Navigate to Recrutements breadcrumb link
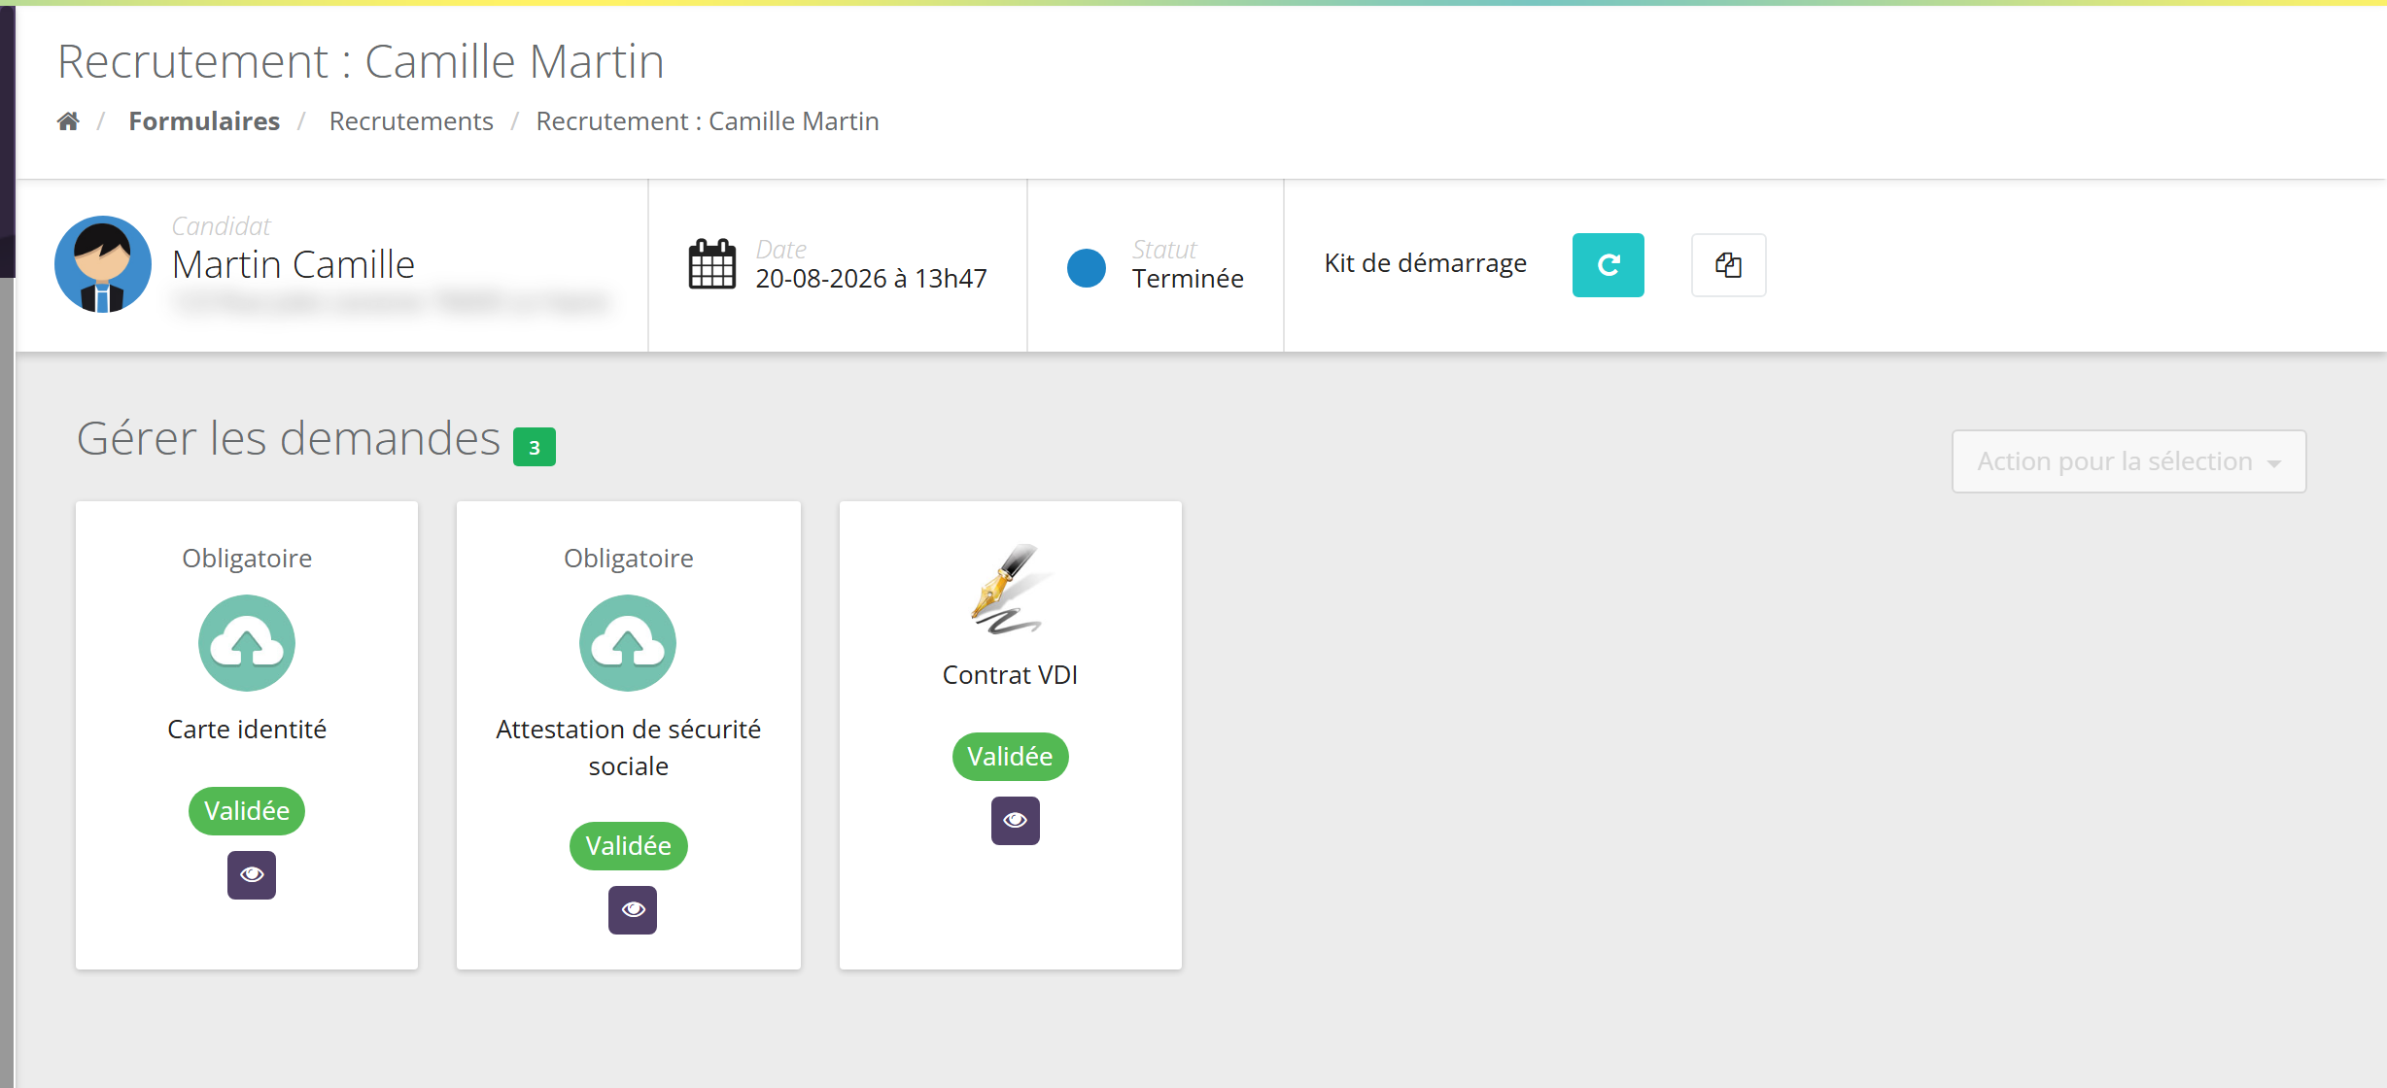The image size is (2387, 1088). pos(411,121)
